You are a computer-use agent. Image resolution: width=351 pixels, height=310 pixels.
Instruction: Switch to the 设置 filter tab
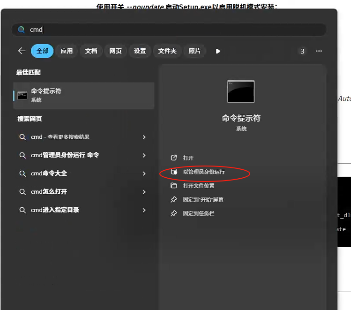[140, 51]
